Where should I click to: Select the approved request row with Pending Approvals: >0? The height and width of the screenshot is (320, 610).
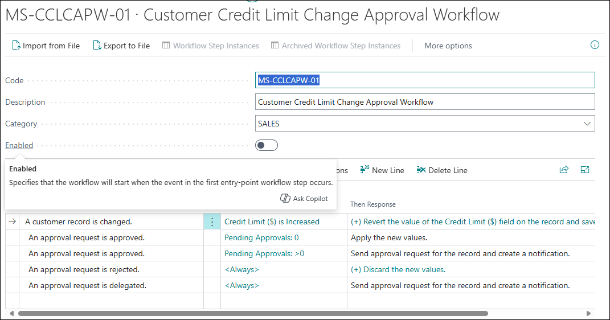111,253
